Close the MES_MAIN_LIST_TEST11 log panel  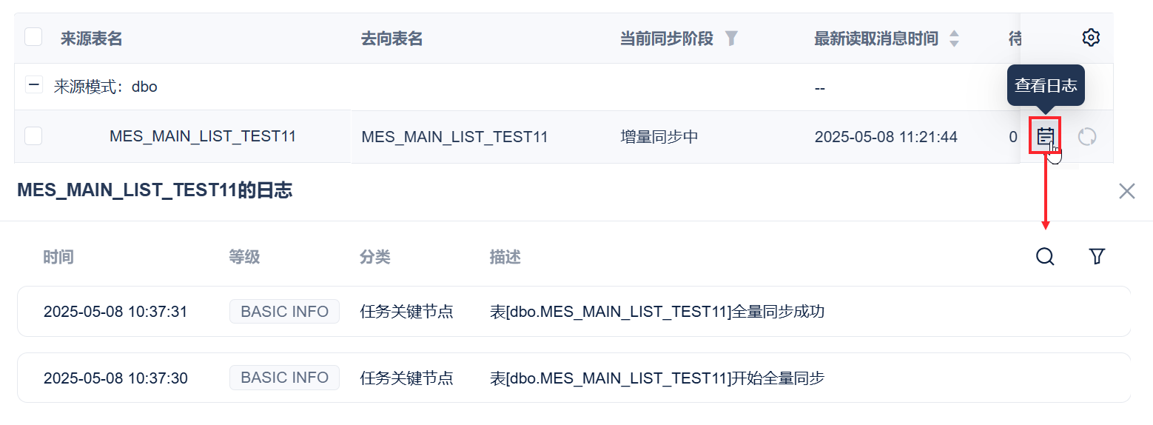pos(1126,191)
